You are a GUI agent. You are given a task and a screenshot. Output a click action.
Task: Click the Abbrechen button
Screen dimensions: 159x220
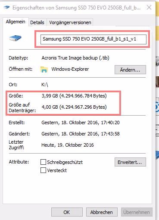(x=102, y=212)
